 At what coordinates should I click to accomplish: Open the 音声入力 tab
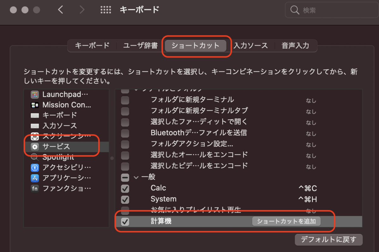[x=295, y=46]
